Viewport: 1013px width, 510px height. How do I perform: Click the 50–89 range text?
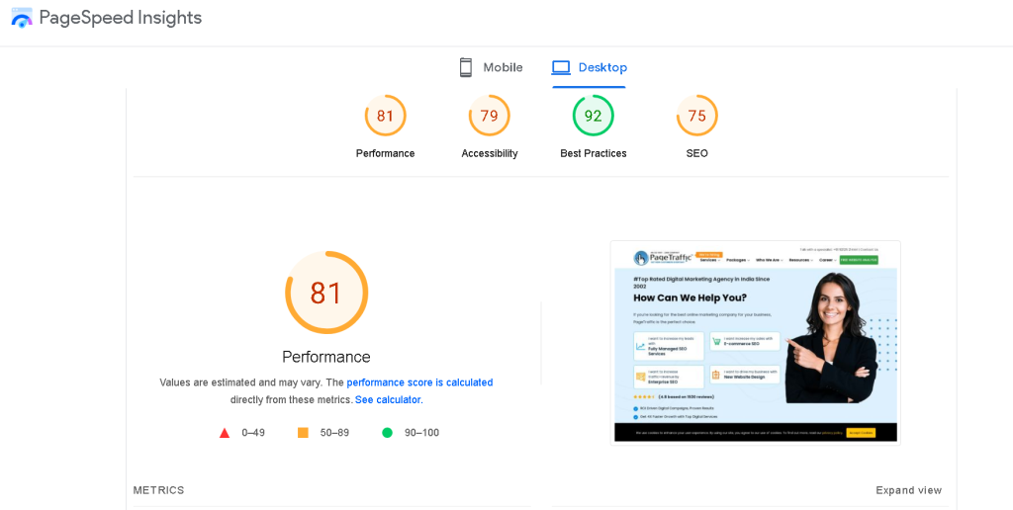point(334,433)
